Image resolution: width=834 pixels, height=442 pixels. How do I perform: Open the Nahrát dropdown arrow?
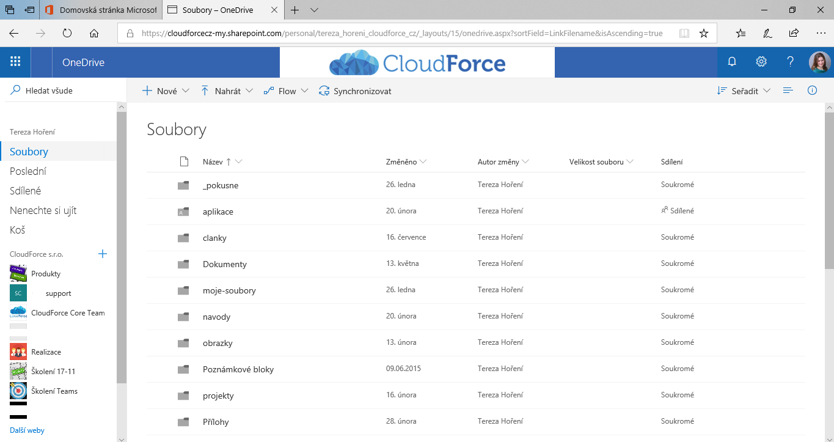[249, 90]
